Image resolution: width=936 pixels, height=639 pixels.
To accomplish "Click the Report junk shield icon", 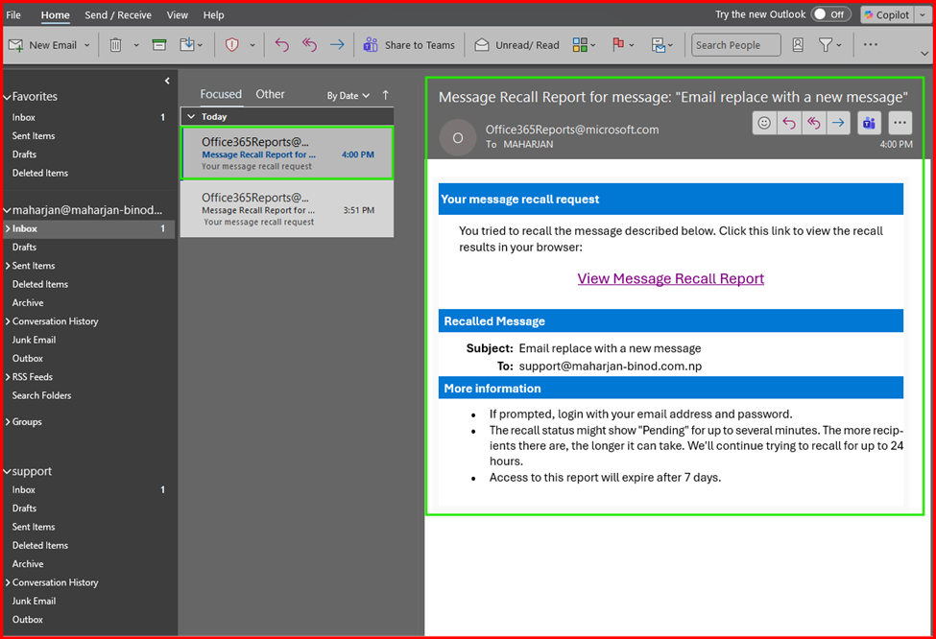I will [x=231, y=45].
